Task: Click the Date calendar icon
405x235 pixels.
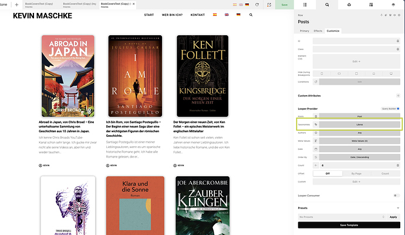Action: click(x=316, y=149)
